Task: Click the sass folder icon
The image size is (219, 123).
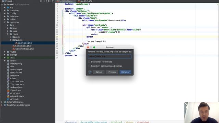Action: click(11, 31)
